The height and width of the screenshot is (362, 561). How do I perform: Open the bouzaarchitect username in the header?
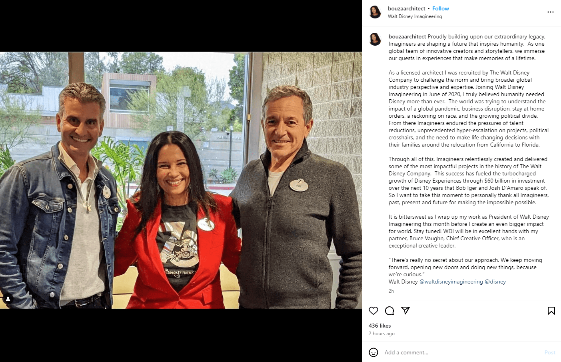pyautogui.click(x=406, y=8)
